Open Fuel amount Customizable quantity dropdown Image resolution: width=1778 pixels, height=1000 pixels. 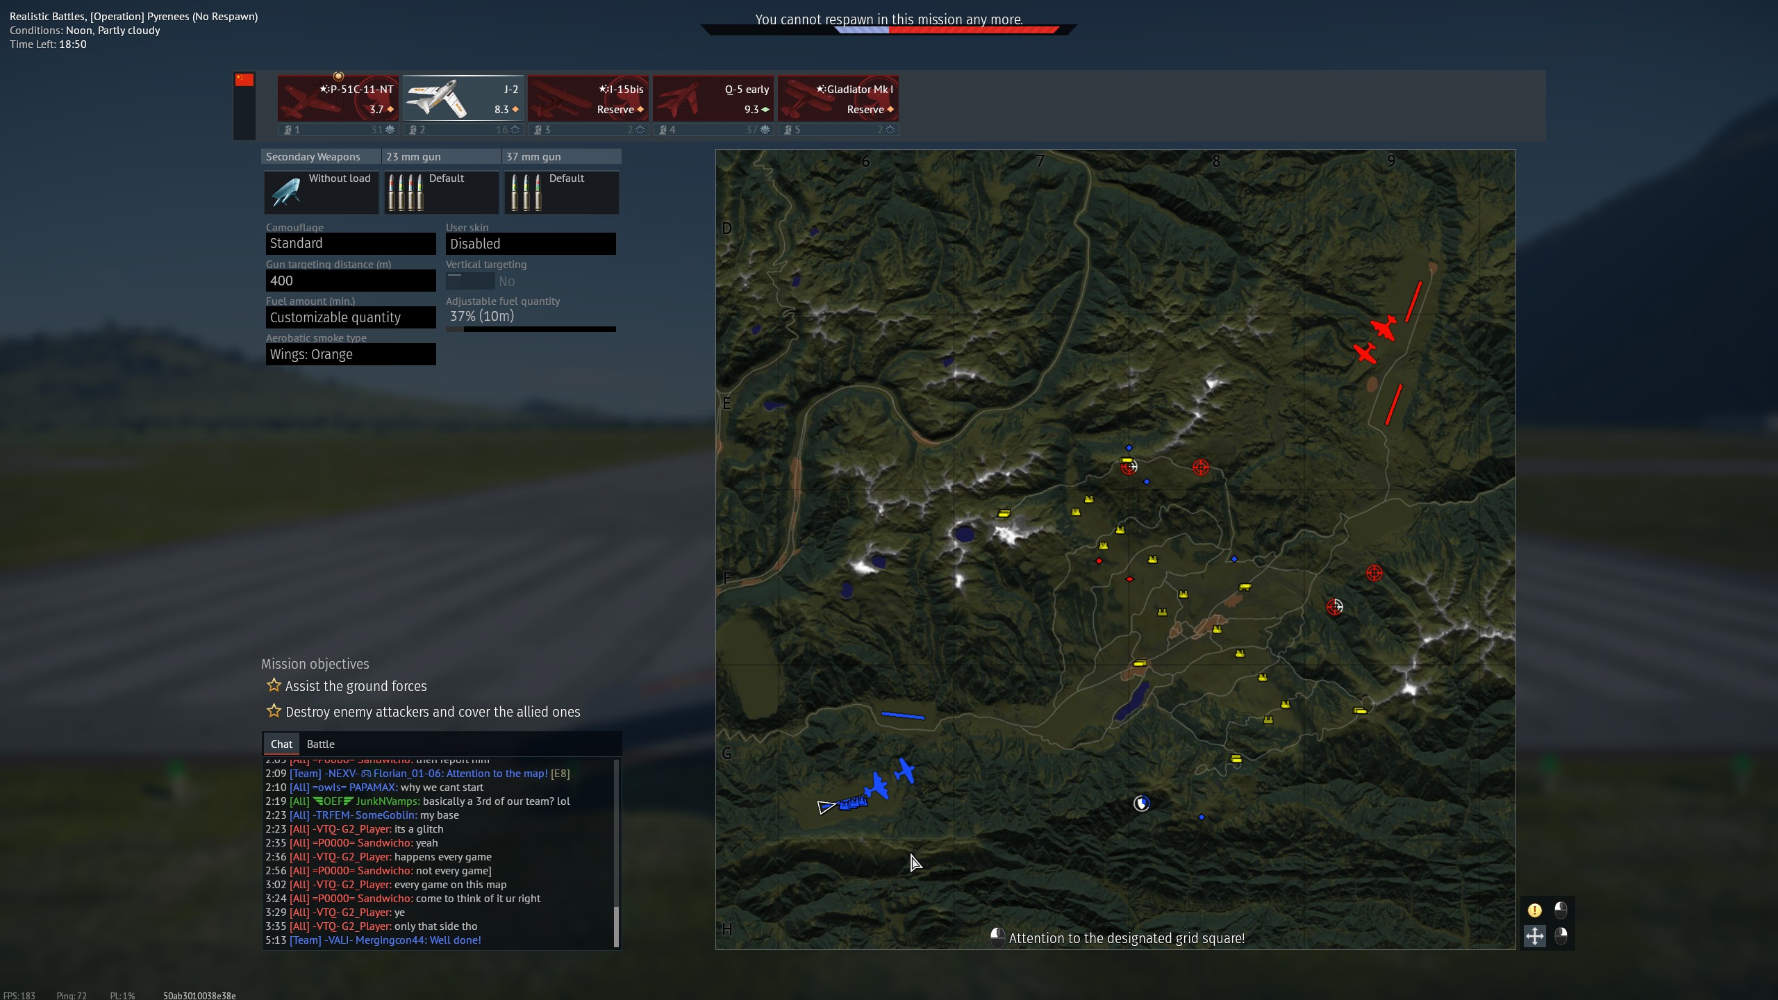(x=351, y=317)
